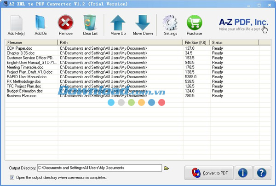Screen dimensions: 276x186
Task: Sort by the Status column header
Action: point(235,42)
